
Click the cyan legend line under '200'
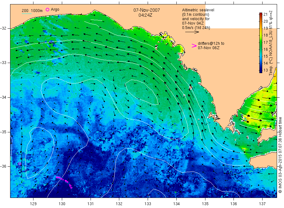click(27, 14)
